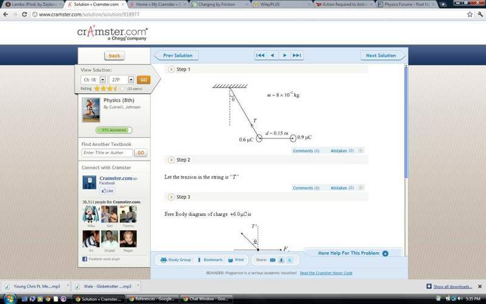Click Show all downloads link
Screen dimensions: 486x304
[x=453, y=286]
